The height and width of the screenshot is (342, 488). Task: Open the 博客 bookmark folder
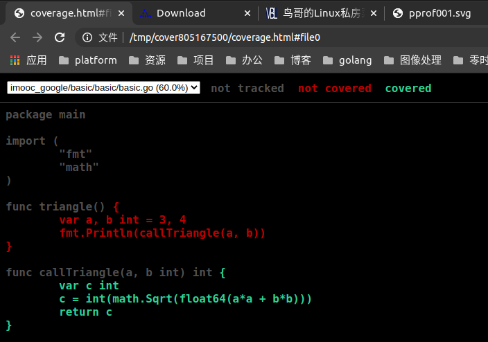click(293, 60)
